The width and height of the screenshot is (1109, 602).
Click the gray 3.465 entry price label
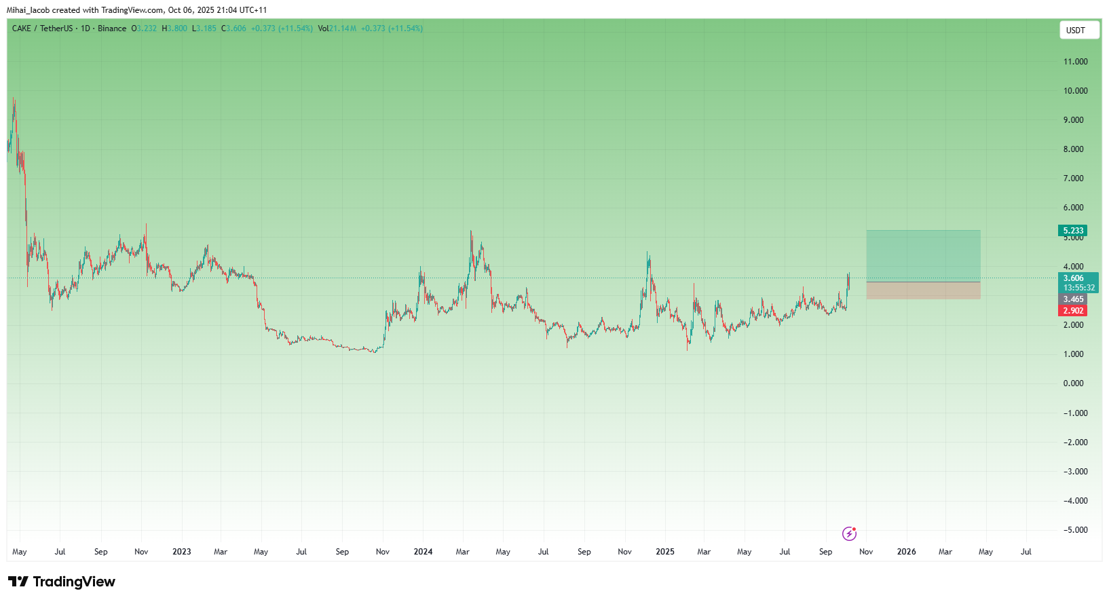(1072, 299)
